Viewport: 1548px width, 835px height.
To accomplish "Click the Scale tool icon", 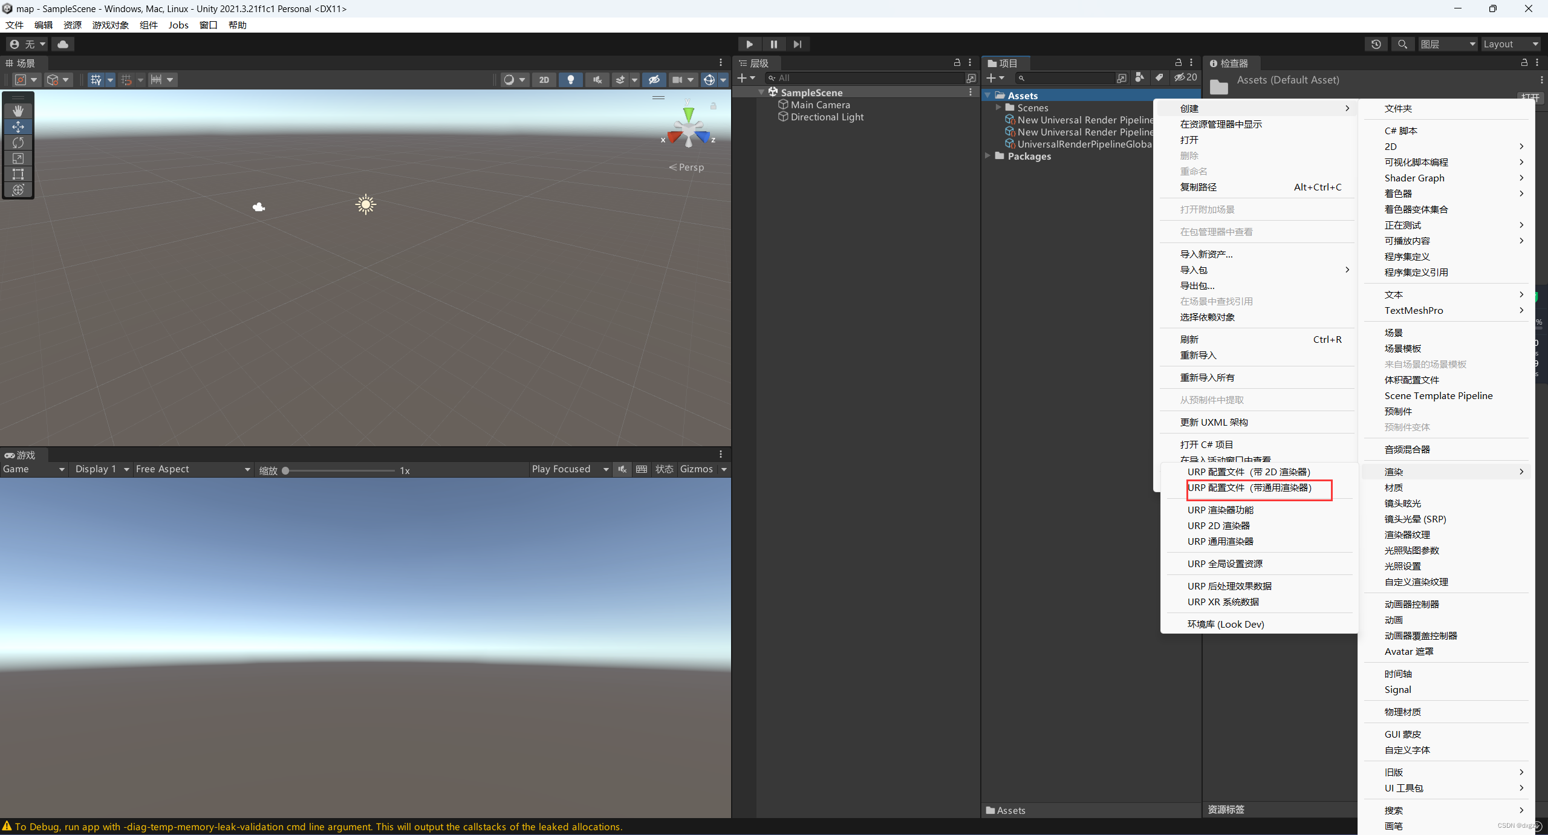I will 19,157.
